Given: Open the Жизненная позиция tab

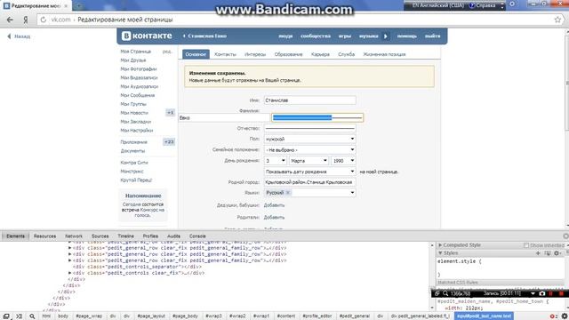Looking at the screenshot, I should tap(384, 54).
